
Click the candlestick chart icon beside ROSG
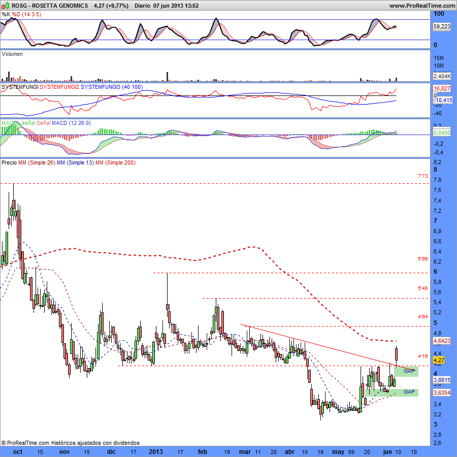pyautogui.click(x=5, y=5)
